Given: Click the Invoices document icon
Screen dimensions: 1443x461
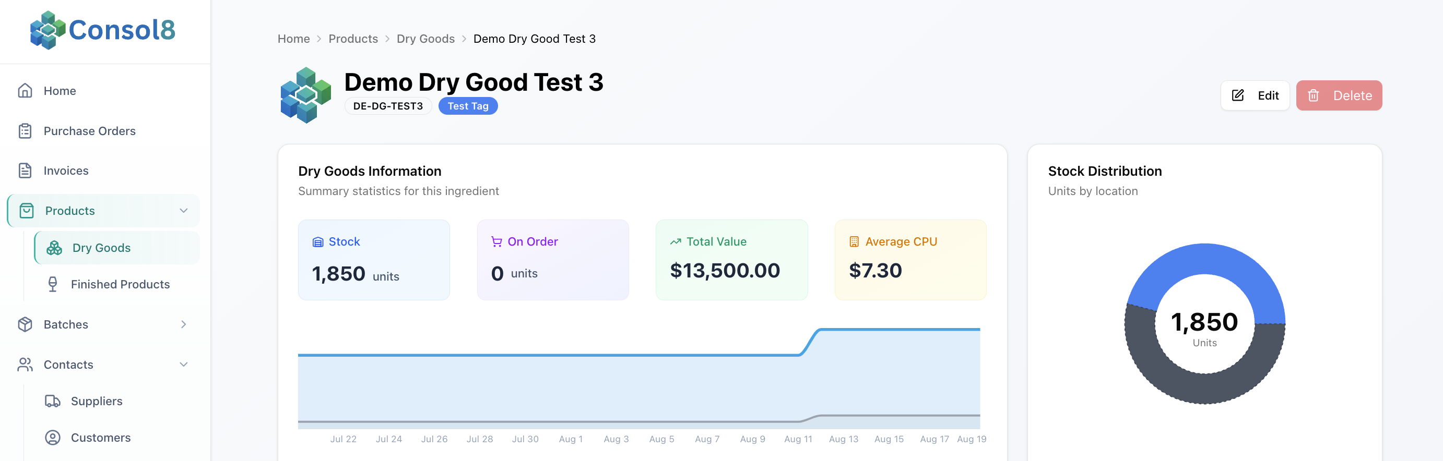Looking at the screenshot, I should (25, 171).
